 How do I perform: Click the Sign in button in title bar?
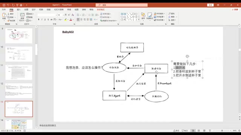pos(210,5)
